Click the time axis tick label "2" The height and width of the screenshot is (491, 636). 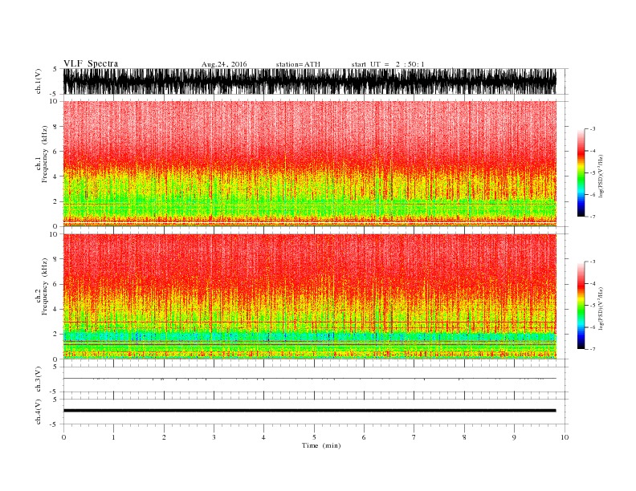(164, 437)
